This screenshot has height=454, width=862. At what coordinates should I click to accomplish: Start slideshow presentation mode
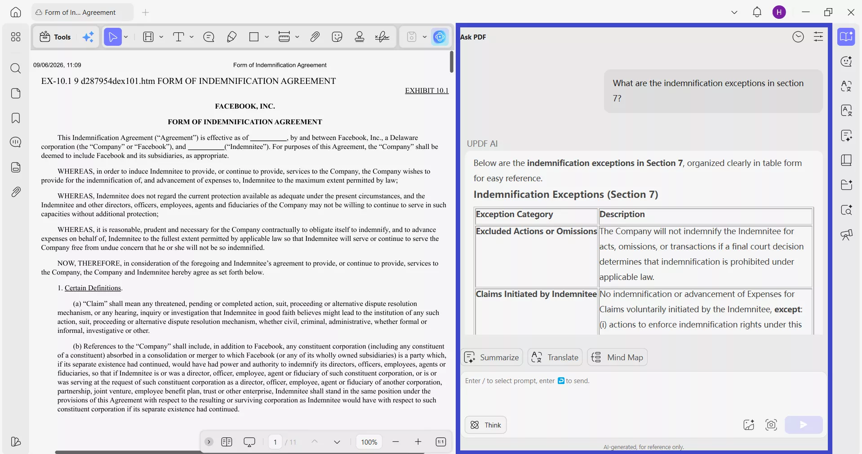click(249, 442)
